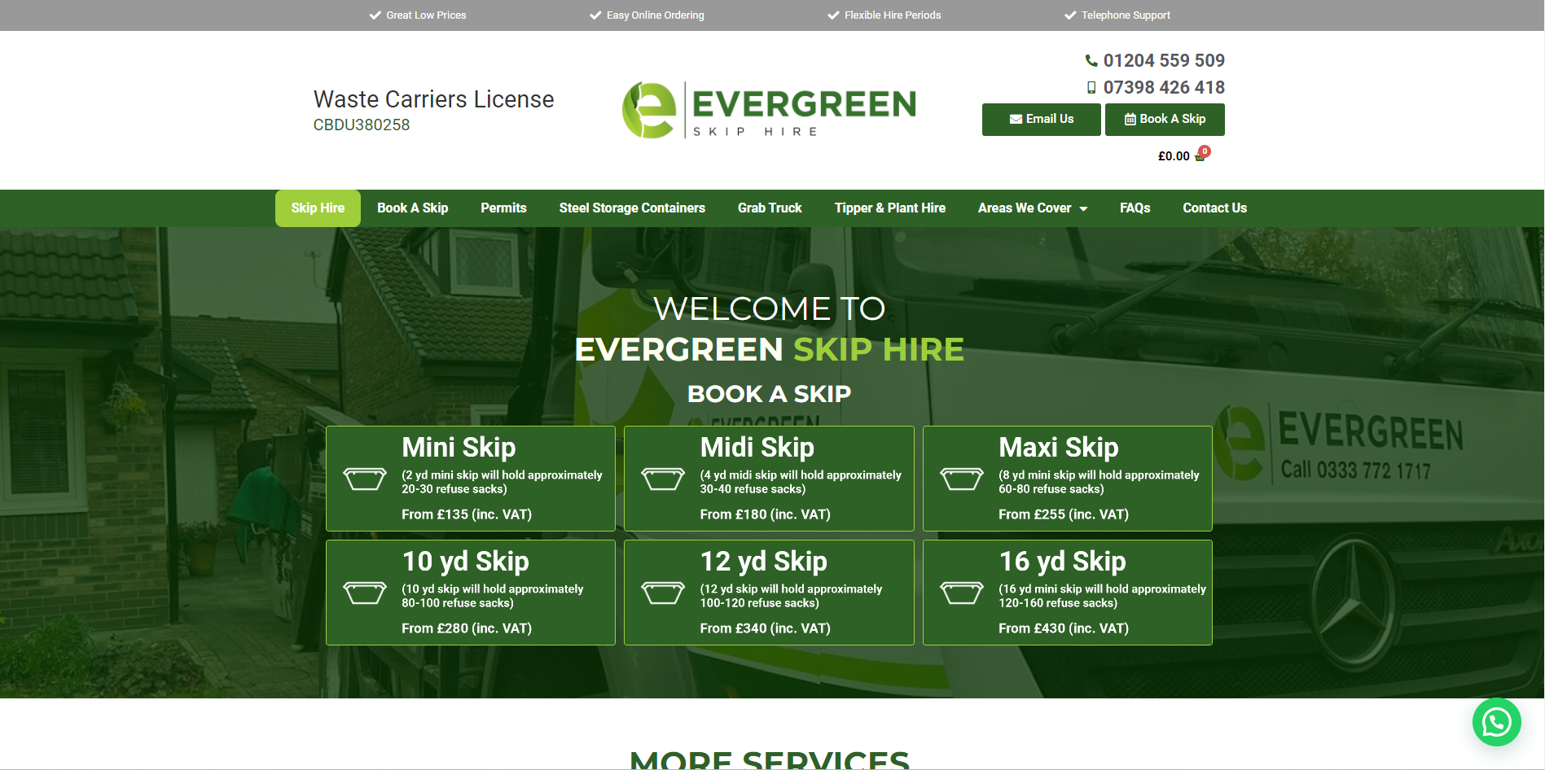Click the mobile phone icon beside 07398 426 418
1545x770 pixels.
point(1091,87)
